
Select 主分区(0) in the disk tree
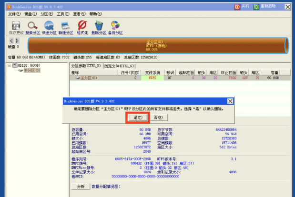pos(32,70)
